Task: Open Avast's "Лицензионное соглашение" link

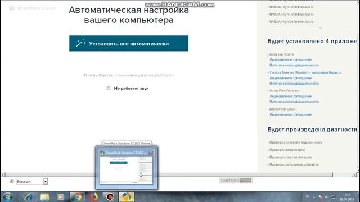Action: (x=290, y=96)
